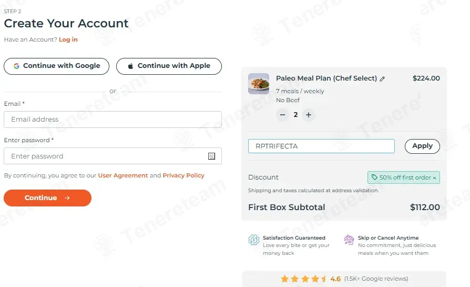Screen dimensions: 470x287
Task: Click the RPTRIFECTA promo code field
Action: (x=321, y=146)
